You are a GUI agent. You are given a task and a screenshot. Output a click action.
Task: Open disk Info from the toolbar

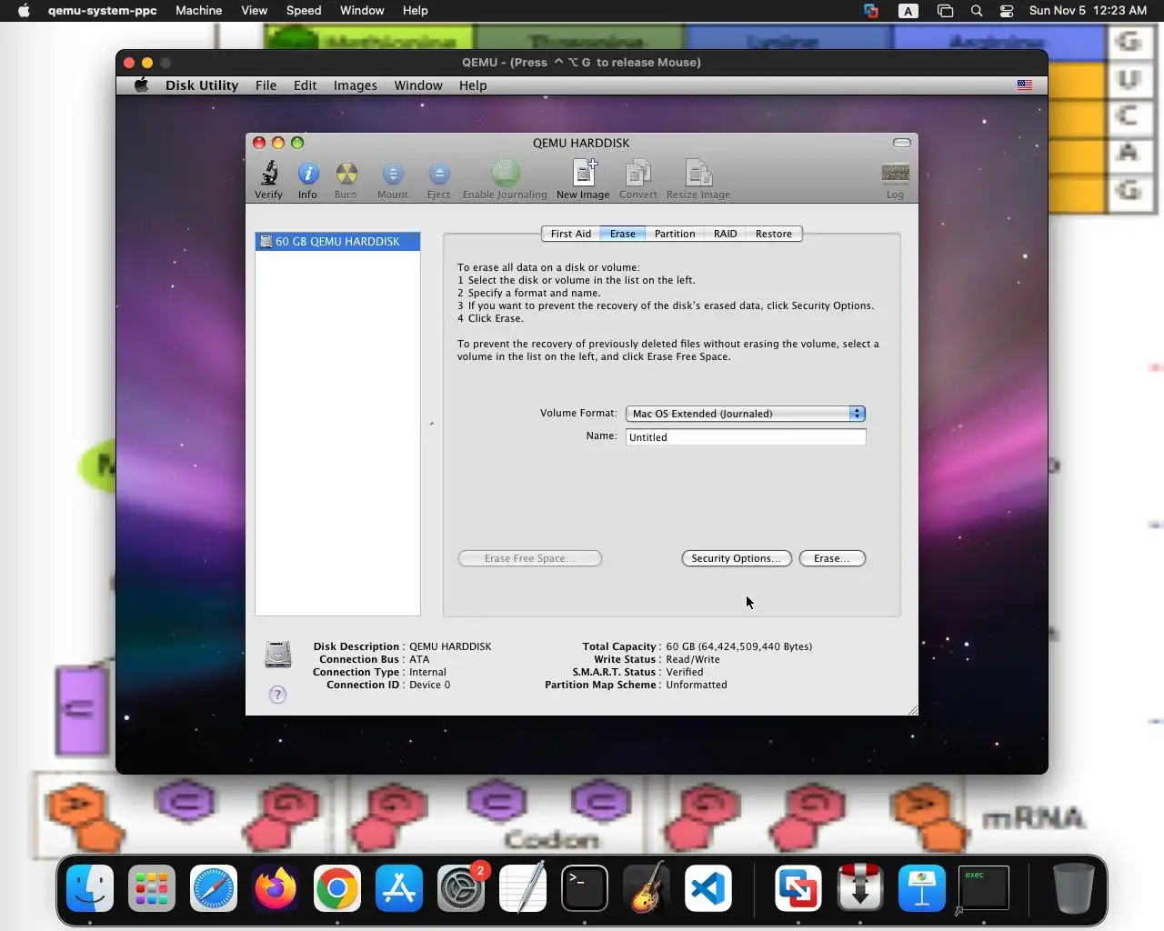307,179
